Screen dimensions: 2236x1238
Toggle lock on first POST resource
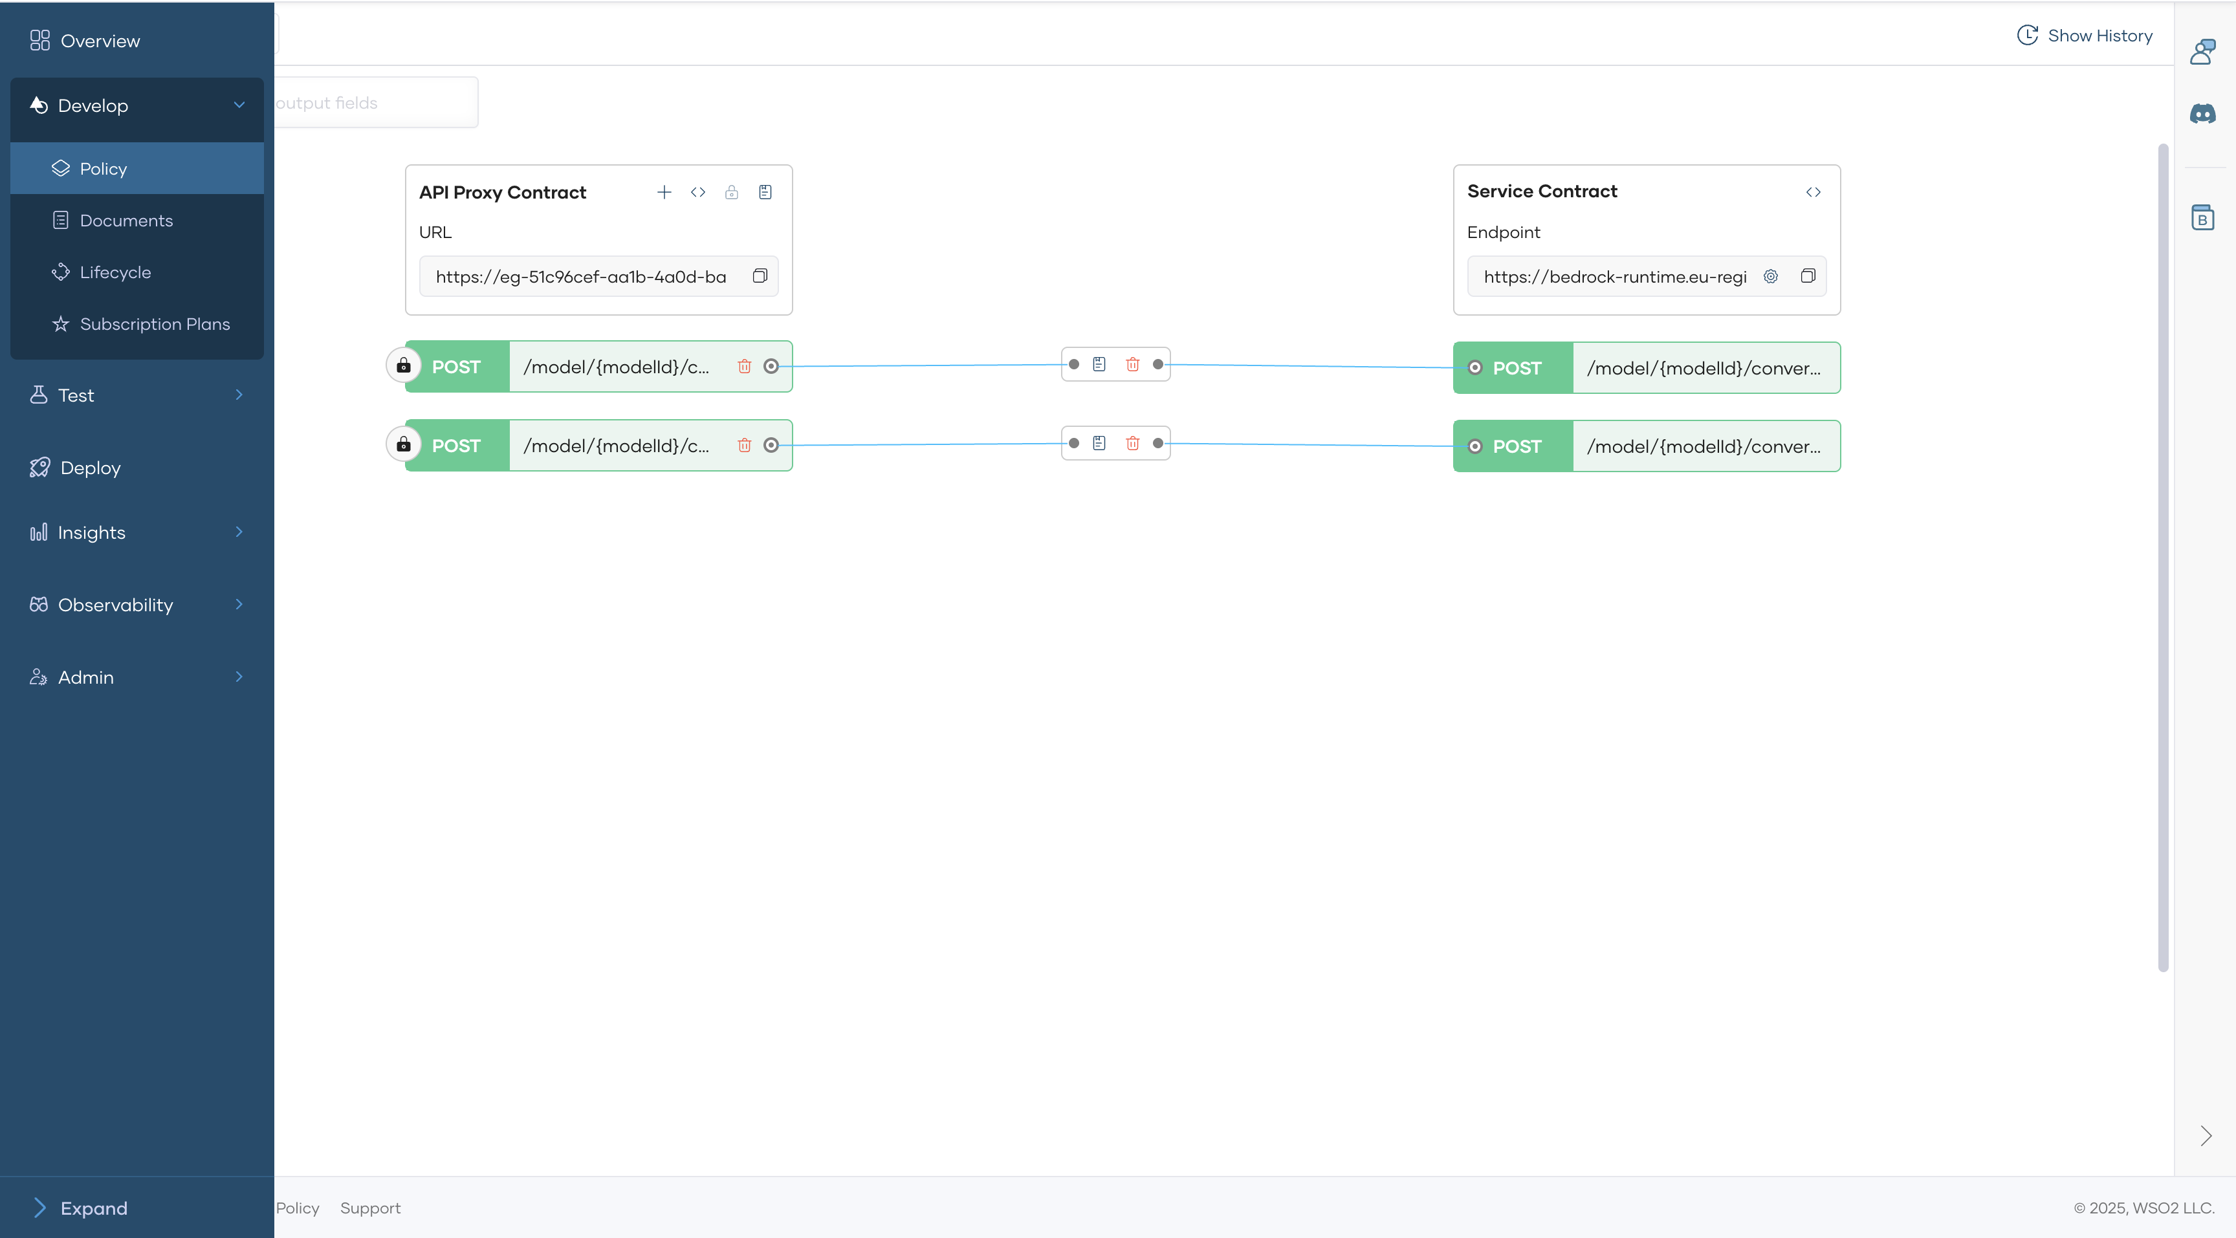(x=404, y=365)
